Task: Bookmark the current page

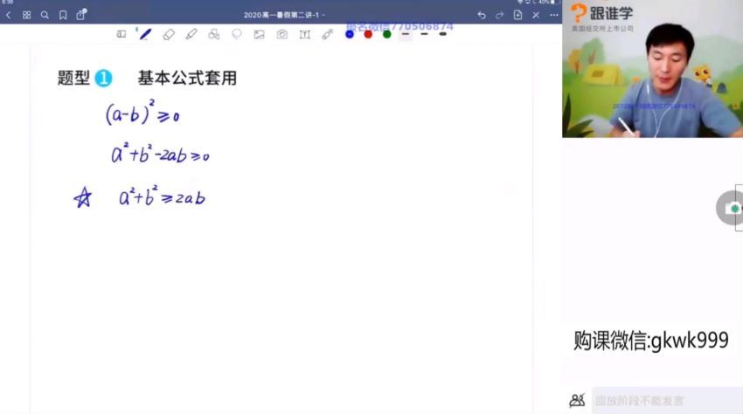Action: tap(63, 15)
